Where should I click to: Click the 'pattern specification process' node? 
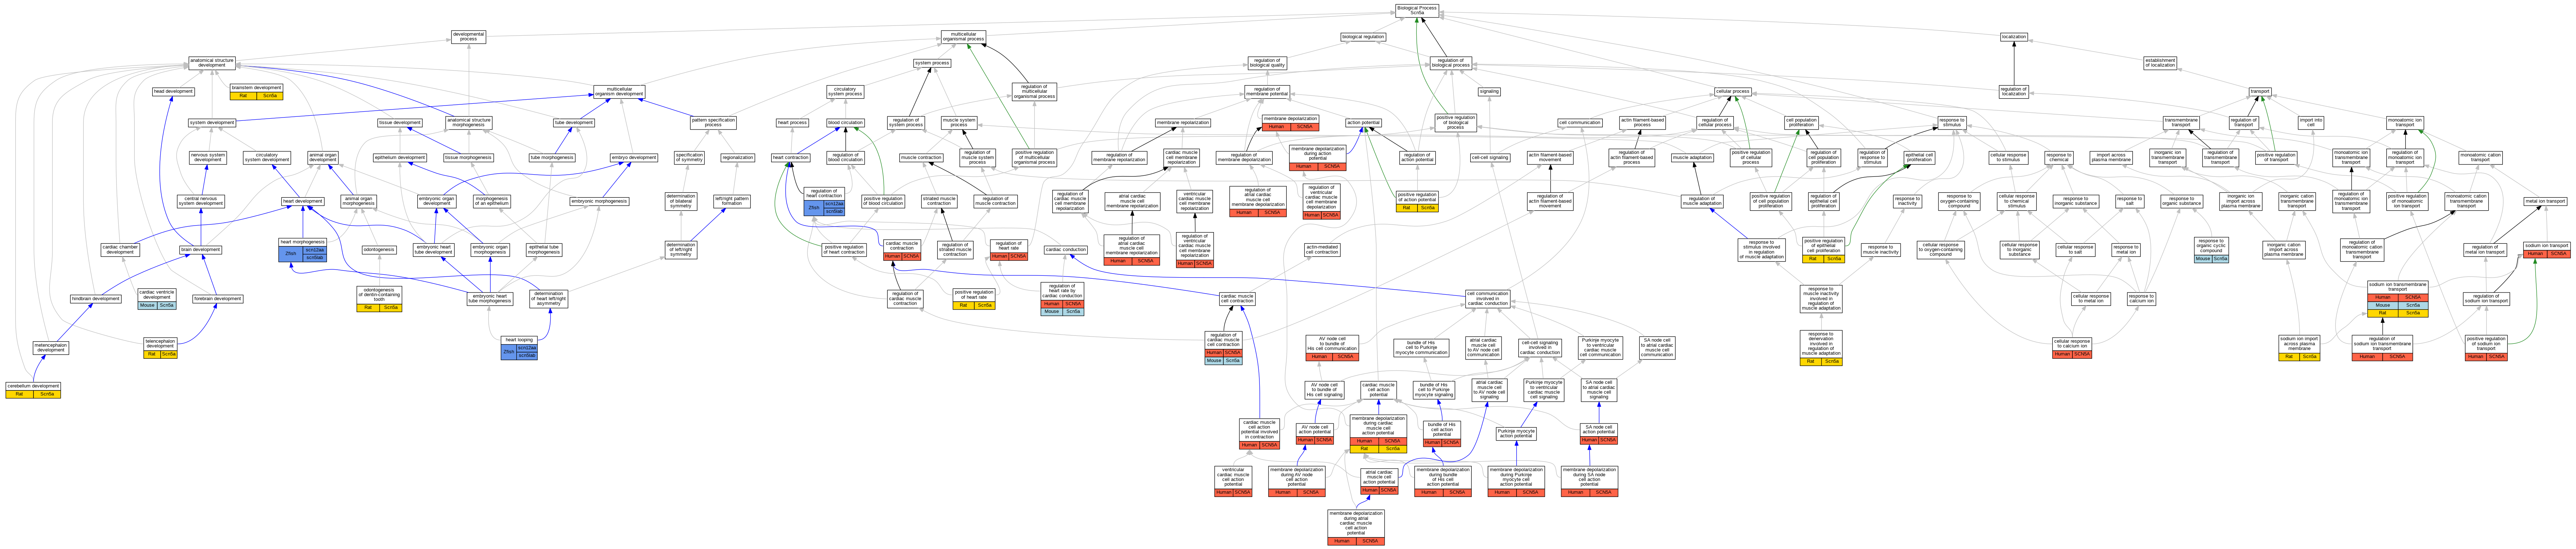[713, 123]
